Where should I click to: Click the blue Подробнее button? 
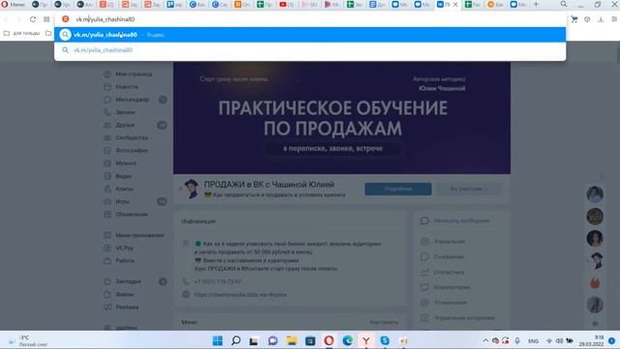click(398, 189)
